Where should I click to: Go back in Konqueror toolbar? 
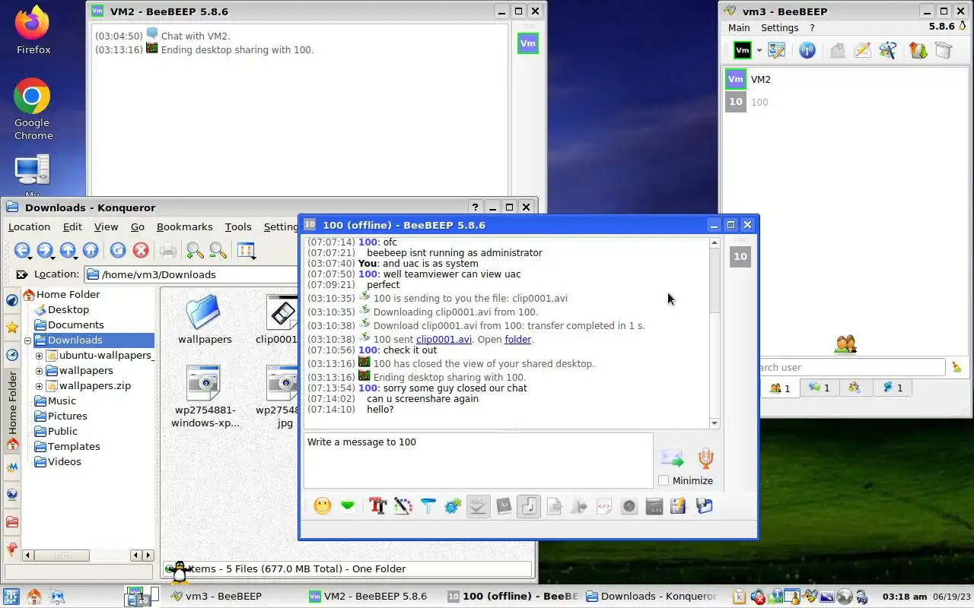(x=22, y=250)
